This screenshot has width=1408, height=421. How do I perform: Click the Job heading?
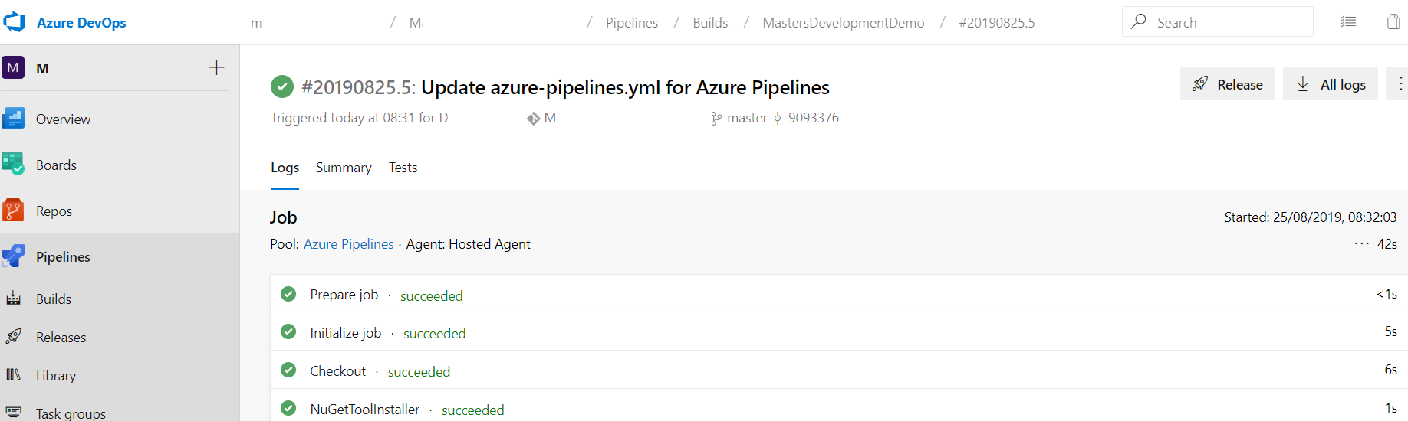283,217
